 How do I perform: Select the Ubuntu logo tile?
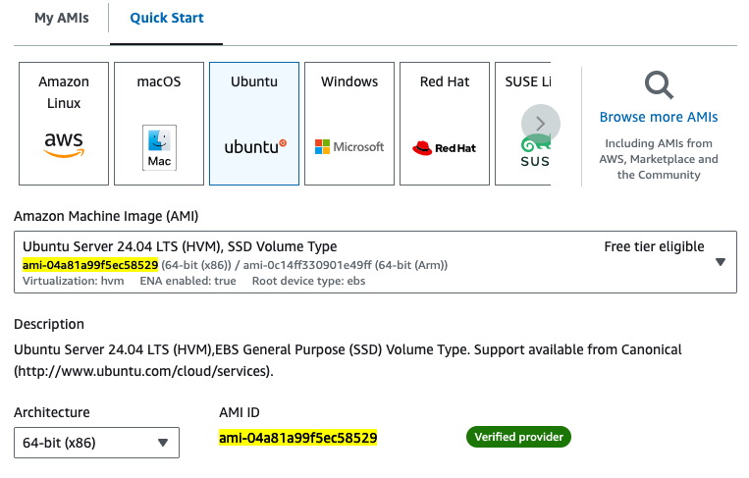(x=254, y=124)
